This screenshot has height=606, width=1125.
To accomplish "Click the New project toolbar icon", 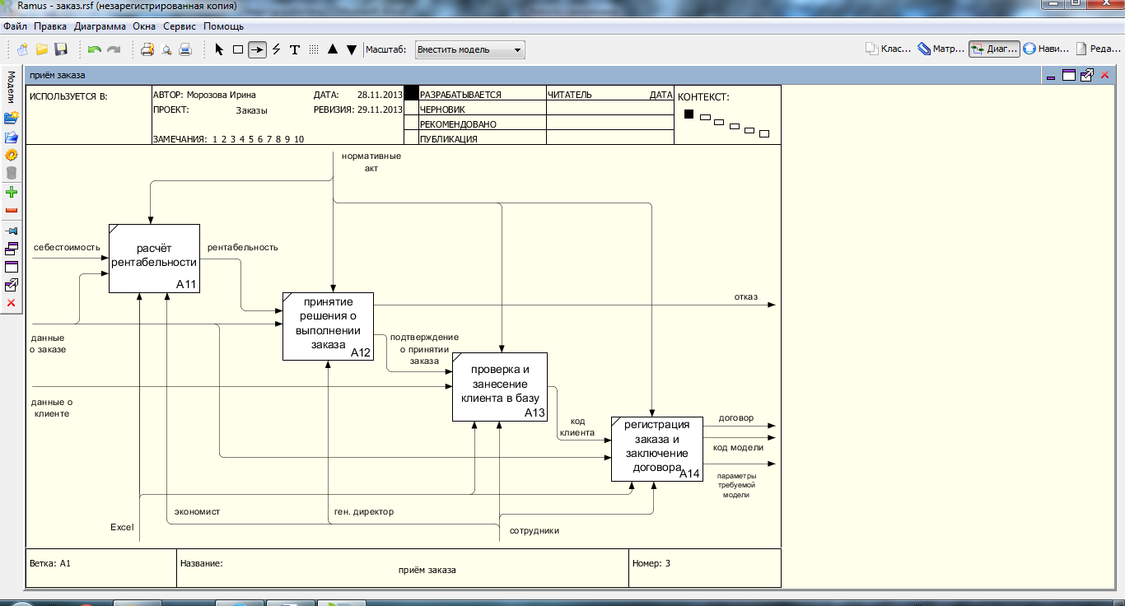I will (x=23, y=49).
